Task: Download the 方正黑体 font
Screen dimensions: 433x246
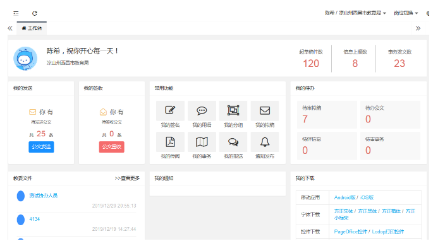Action: (367, 211)
